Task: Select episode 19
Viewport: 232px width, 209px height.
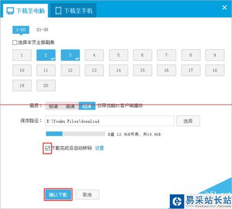Action: (22, 85)
